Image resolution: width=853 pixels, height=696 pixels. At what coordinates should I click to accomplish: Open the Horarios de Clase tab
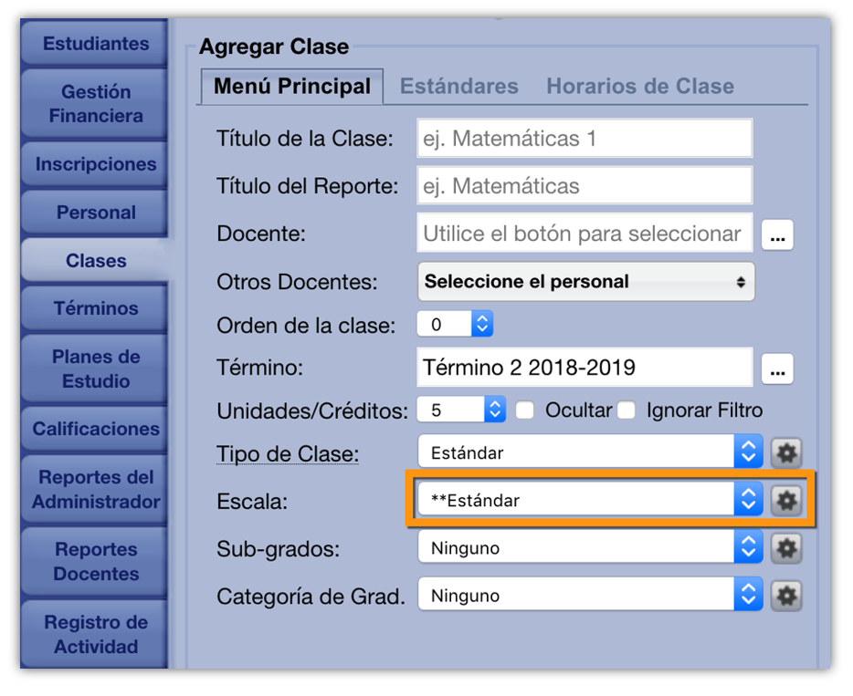point(640,87)
